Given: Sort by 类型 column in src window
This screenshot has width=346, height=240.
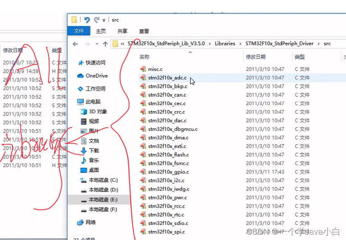Looking at the screenshot, I should tap(300, 57).
